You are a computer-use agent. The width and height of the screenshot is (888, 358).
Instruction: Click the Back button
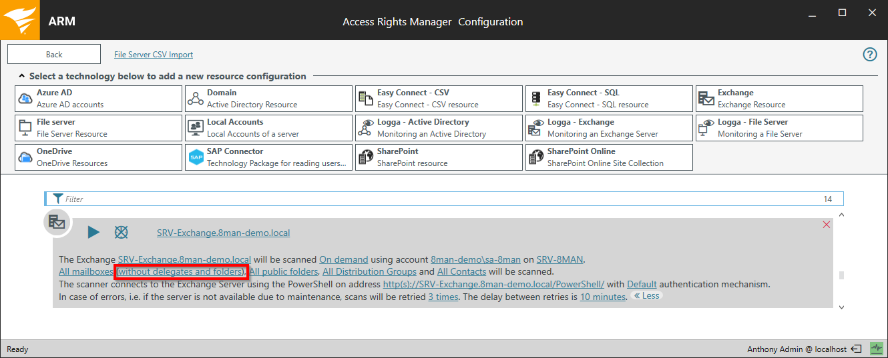[54, 55]
